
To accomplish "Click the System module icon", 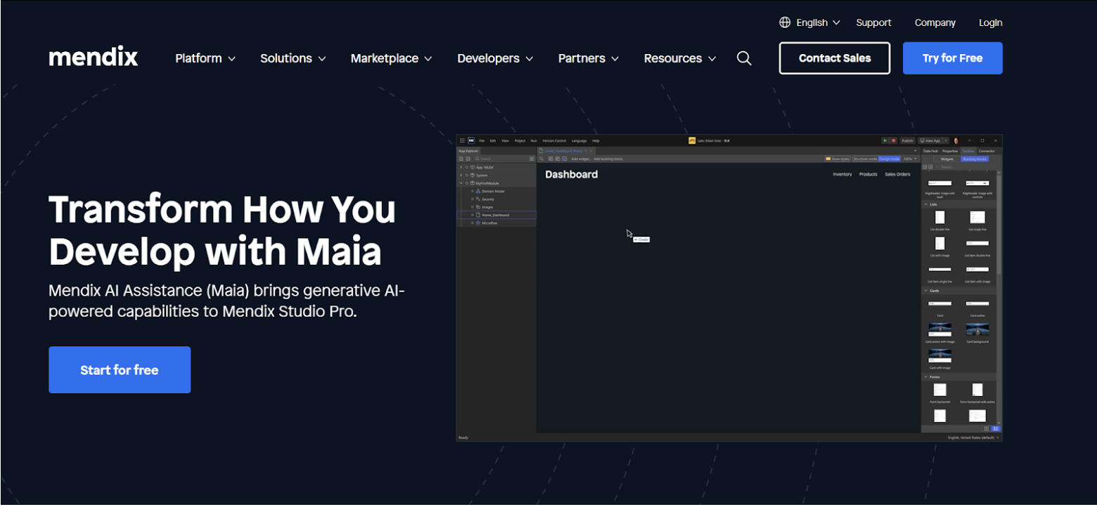I will point(473,175).
